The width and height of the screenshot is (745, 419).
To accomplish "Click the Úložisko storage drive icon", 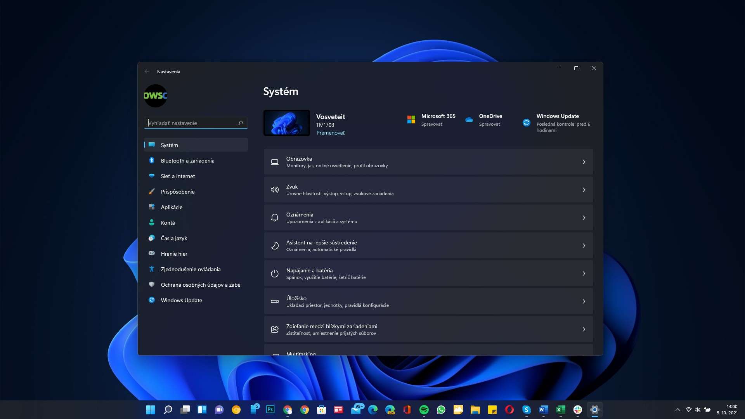I will tap(275, 301).
